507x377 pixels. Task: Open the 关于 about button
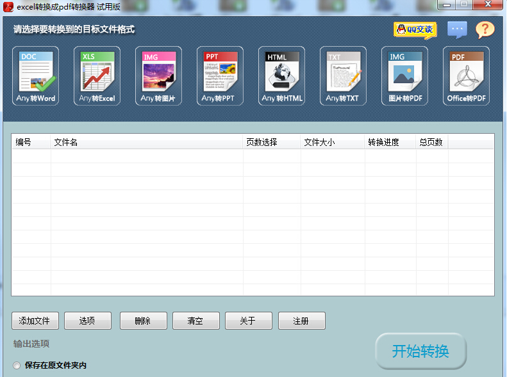(249, 321)
